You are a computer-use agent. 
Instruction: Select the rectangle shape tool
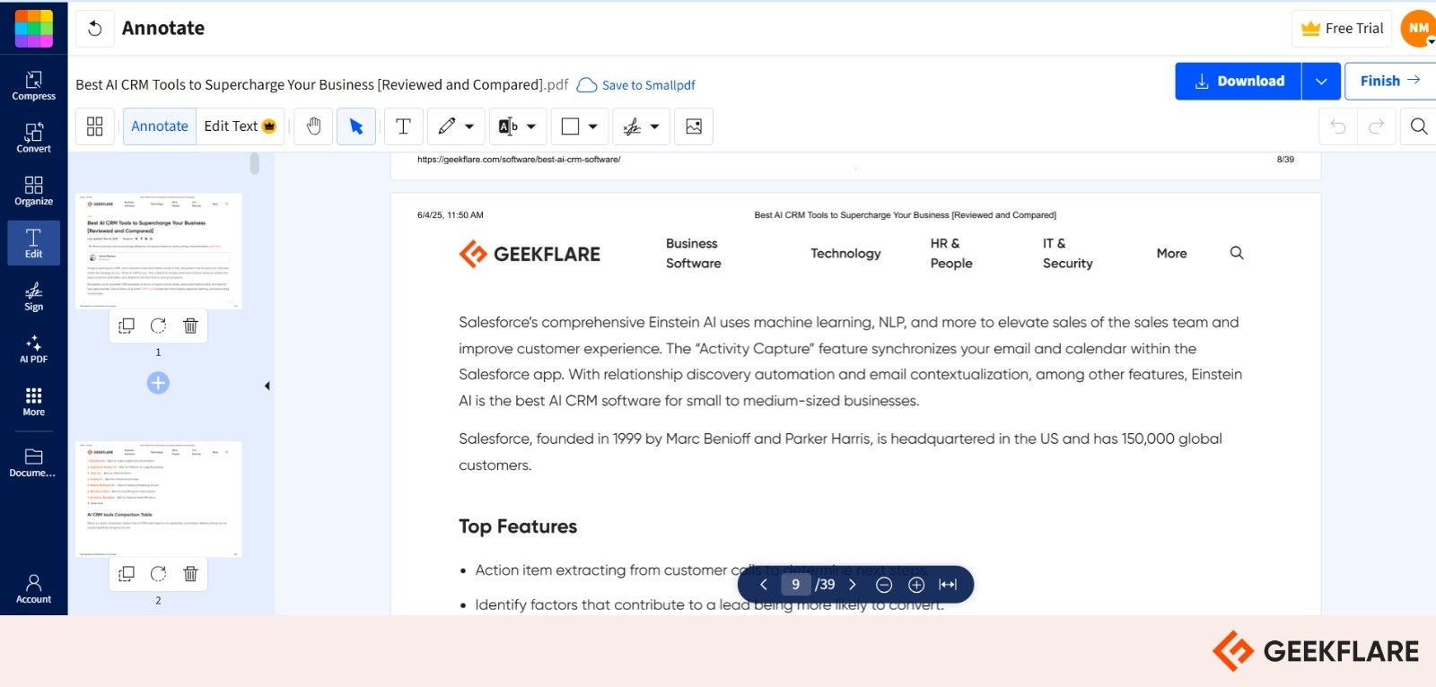click(570, 126)
